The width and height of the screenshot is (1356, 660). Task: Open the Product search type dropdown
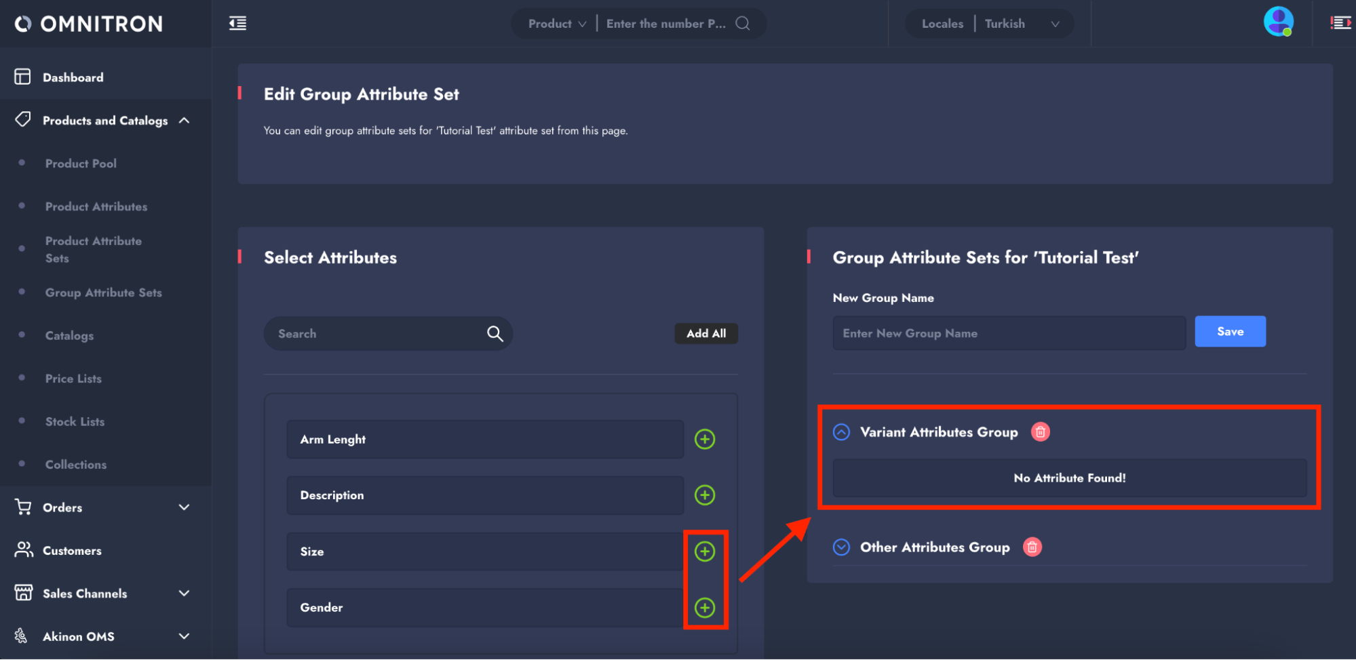[x=557, y=24]
